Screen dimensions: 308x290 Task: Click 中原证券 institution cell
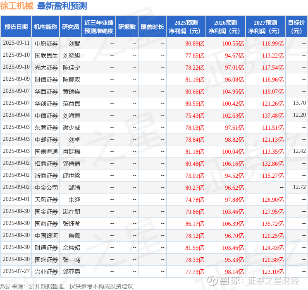click(x=46, y=43)
